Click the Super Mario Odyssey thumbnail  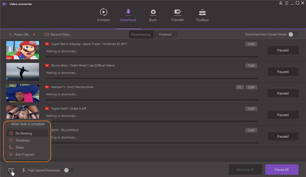click(x=23, y=50)
